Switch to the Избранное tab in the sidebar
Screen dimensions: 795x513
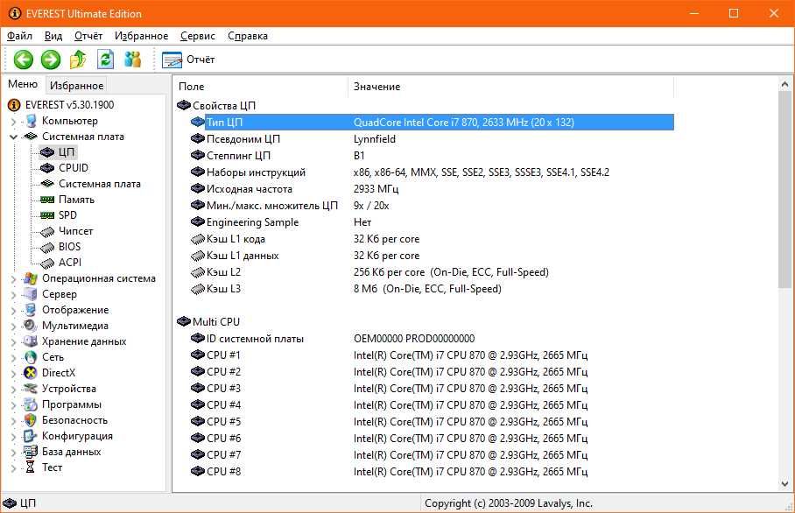(x=76, y=85)
